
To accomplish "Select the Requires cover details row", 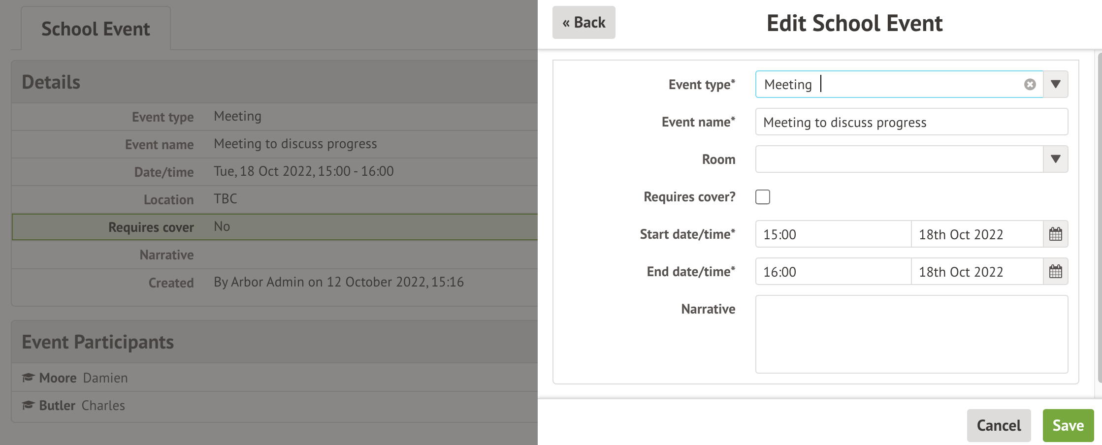I will [274, 227].
